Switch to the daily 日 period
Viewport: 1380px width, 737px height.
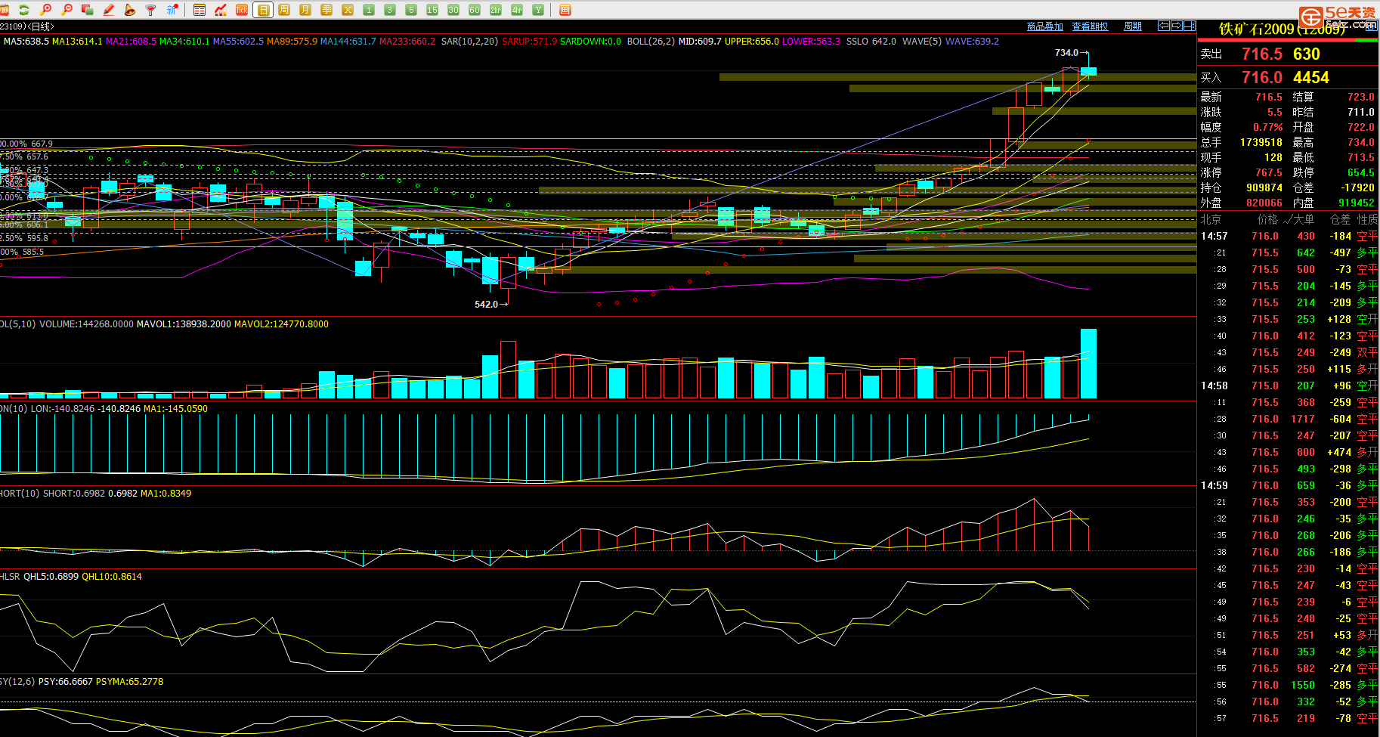coord(263,10)
